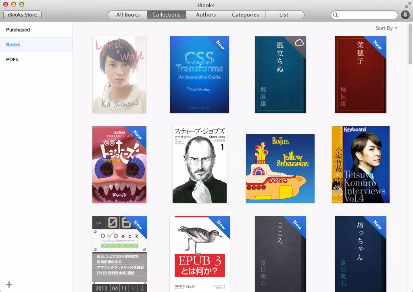This screenshot has width=413, height=292.
Task: Switch to List view
Action: (284, 15)
